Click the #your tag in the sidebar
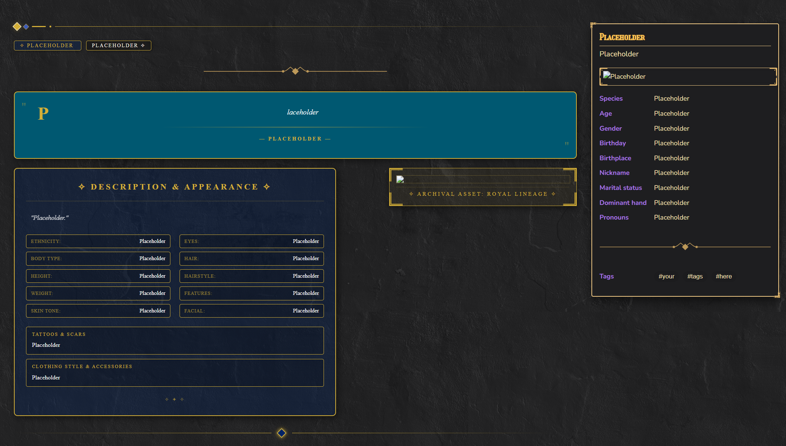Viewport: 786px width, 446px height. (x=667, y=276)
